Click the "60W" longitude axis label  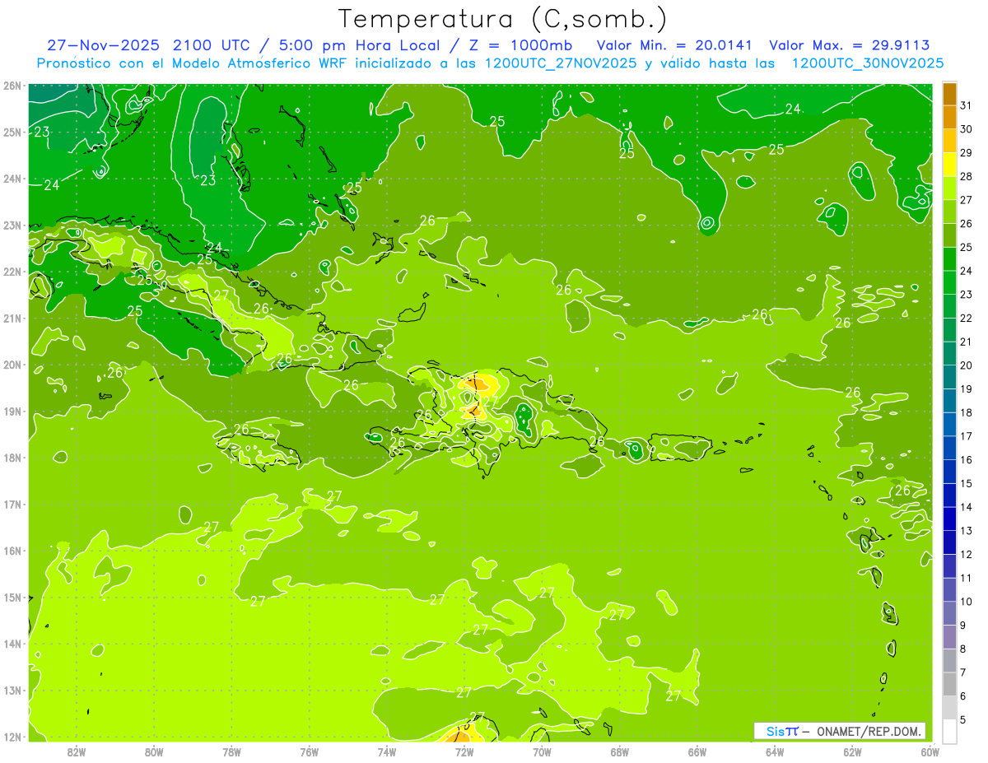930,751
